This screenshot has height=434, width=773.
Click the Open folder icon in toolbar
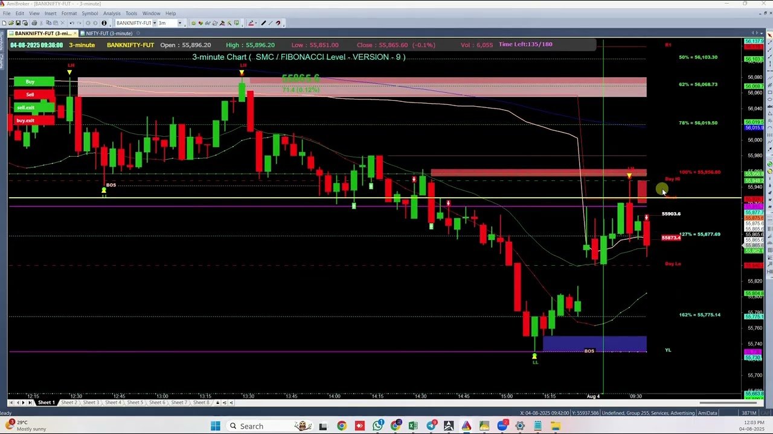(11, 23)
